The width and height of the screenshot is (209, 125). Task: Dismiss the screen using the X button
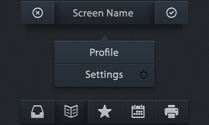click(x=38, y=13)
